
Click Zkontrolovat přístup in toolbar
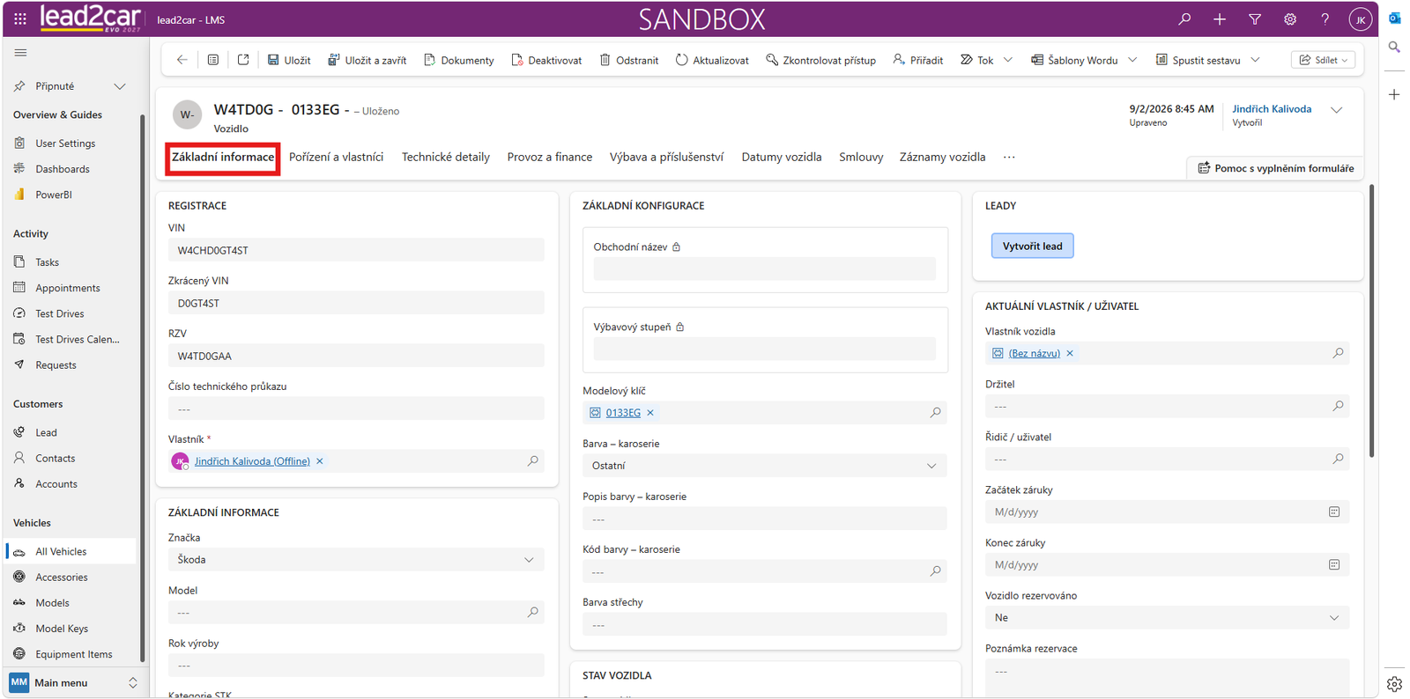pos(820,60)
